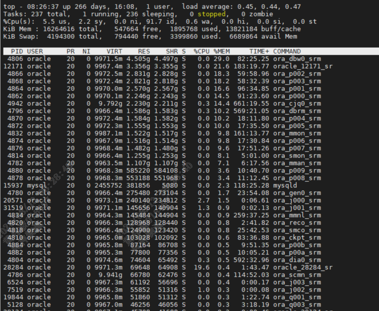Click the 2455752 VIRT value

tap(108, 186)
